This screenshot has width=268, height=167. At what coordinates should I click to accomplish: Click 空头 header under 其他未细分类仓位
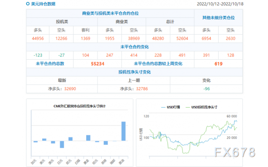click(231, 30)
